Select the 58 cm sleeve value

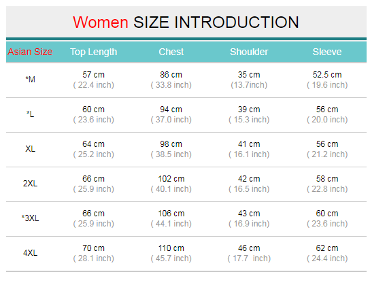coord(327,179)
